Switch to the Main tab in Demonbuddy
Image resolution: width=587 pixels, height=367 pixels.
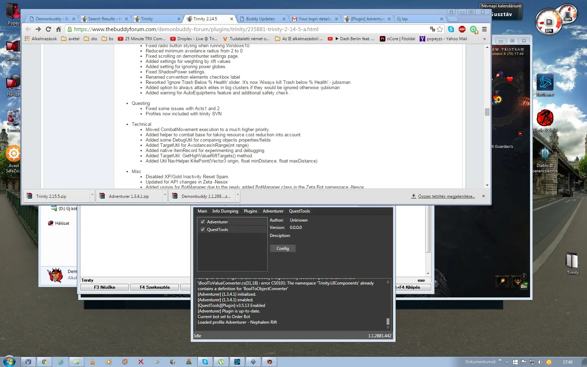tap(202, 211)
